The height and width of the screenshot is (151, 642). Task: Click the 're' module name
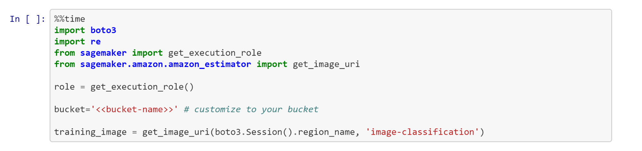pyautogui.click(x=95, y=42)
